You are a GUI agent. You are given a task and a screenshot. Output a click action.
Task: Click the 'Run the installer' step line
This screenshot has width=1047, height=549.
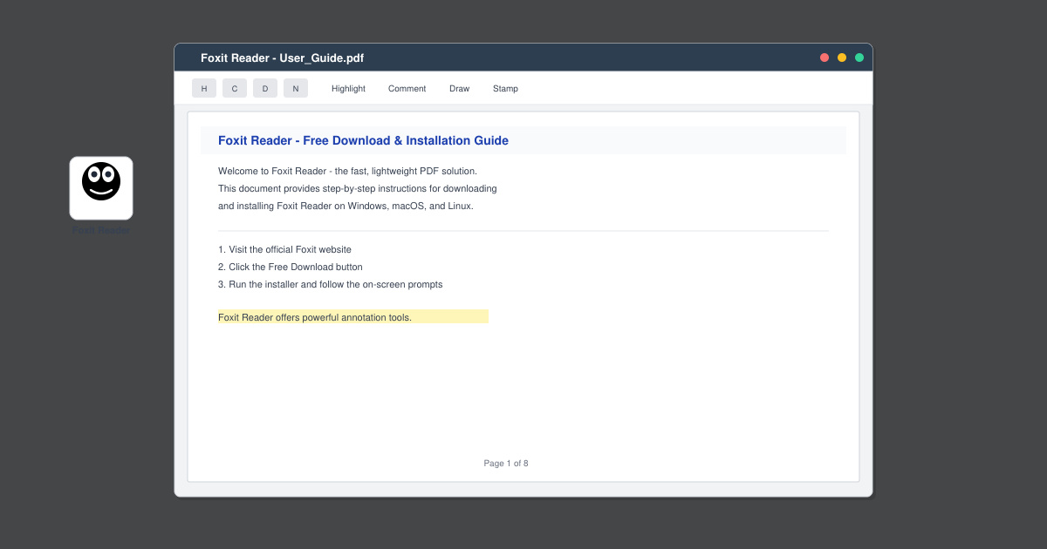(x=331, y=284)
